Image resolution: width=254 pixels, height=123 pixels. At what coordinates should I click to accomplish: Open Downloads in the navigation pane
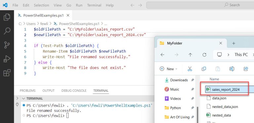click(x=179, y=80)
